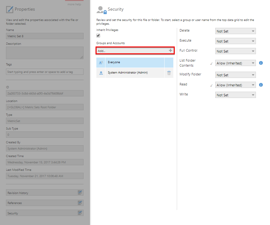270x225 pixels.
Task: Click the trash icon for System Administrator
Action: (169, 73)
